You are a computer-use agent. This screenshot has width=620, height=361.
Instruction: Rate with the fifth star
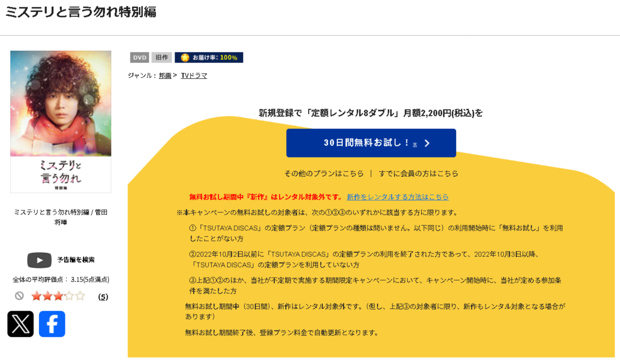[x=80, y=296]
